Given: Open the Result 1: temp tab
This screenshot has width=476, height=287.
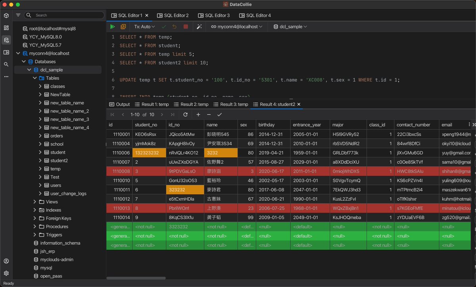Looking at the screenshot, I should (x=152, y=104).
